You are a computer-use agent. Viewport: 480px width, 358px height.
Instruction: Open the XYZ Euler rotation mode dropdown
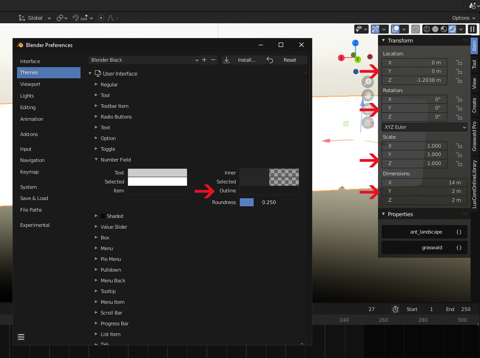[x=425, y=127]
